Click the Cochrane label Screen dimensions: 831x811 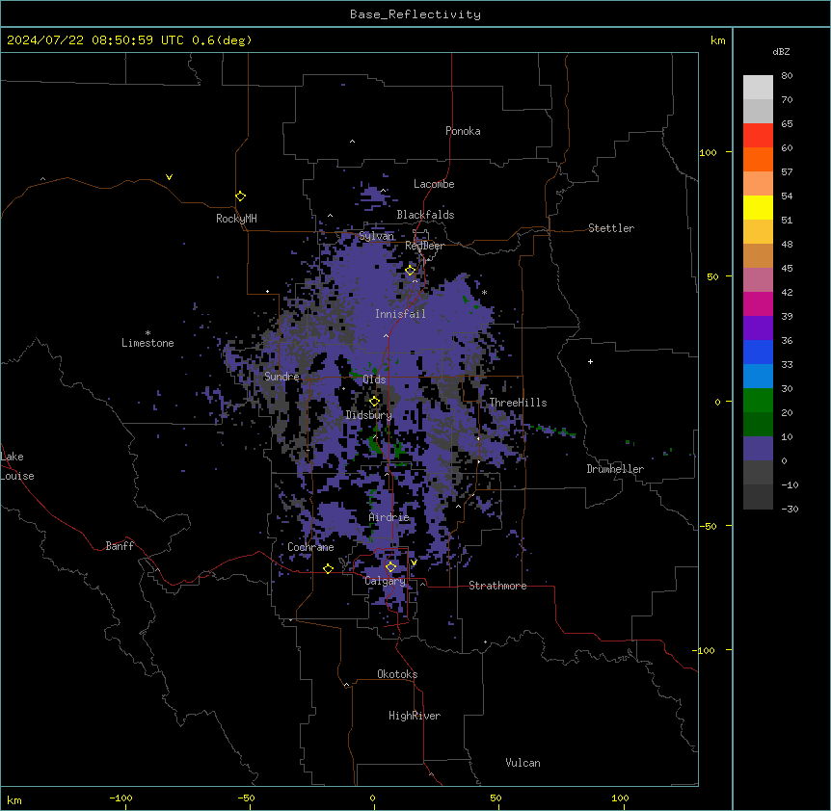pyautogui.click(x=310, y=547)
